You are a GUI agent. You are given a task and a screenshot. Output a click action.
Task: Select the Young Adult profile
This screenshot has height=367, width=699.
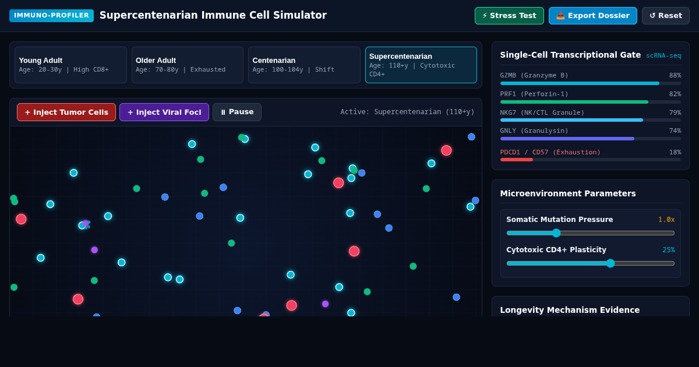point(70,65)
